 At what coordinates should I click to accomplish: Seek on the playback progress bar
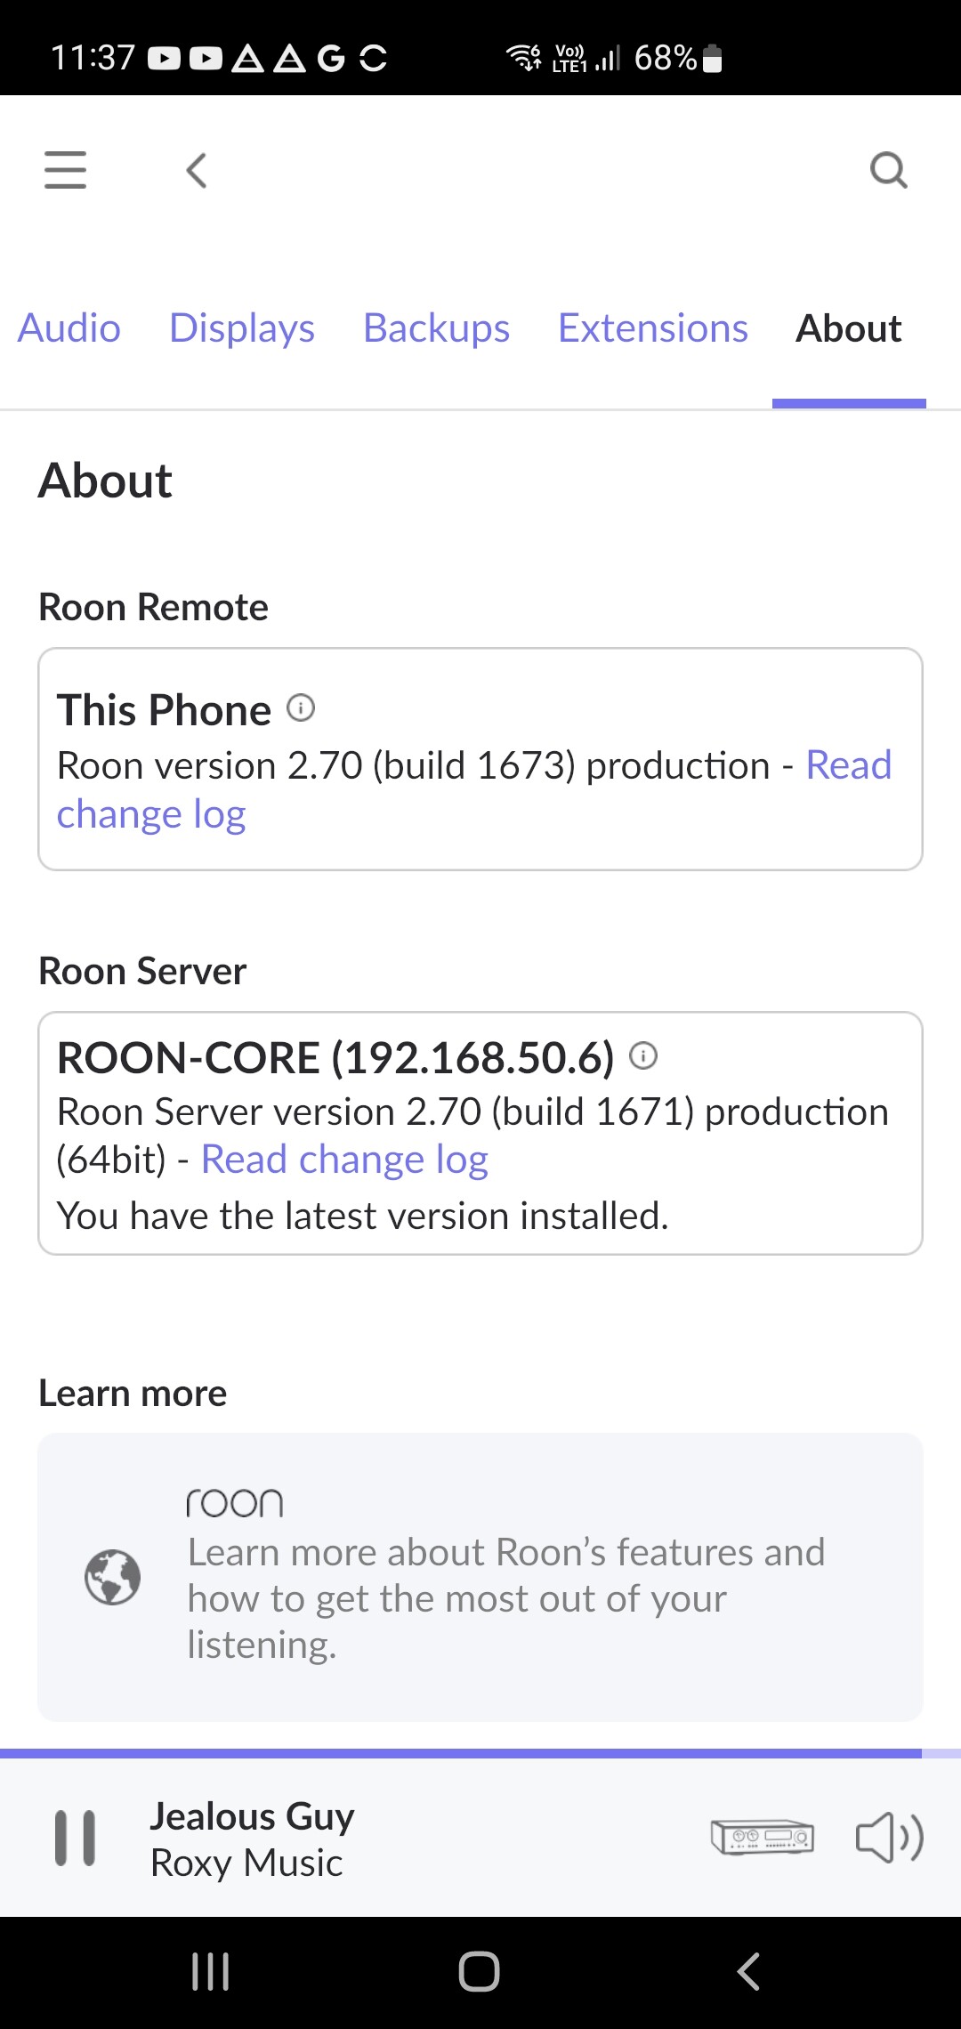[480, 1753]
